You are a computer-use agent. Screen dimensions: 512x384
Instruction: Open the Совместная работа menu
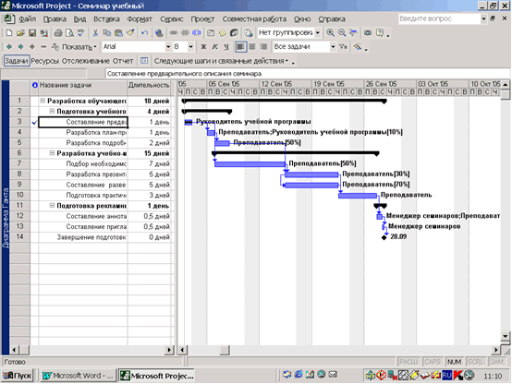click(254, 18)
